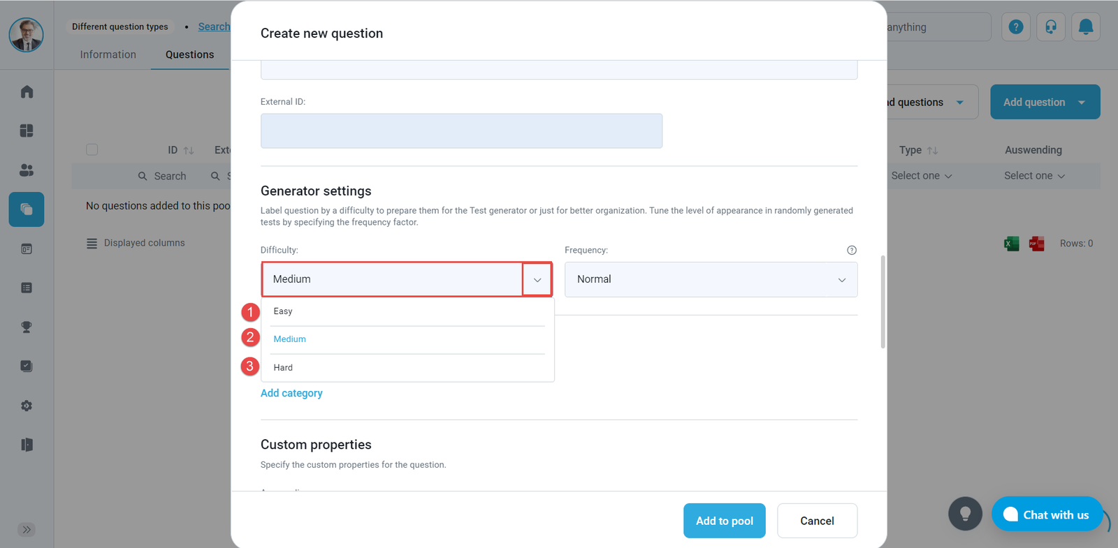
Task: Collapse the Difficulty dropdown arrow
Action: (x=537, y=280)
